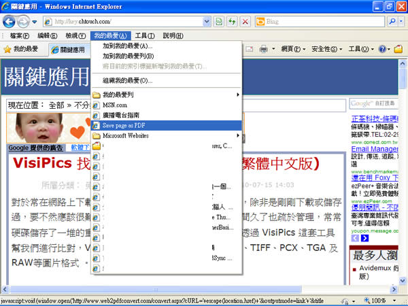This screenshot has height=306, width=408.
Task: Select Save page as PDF favorite
Action: [167, 125]
